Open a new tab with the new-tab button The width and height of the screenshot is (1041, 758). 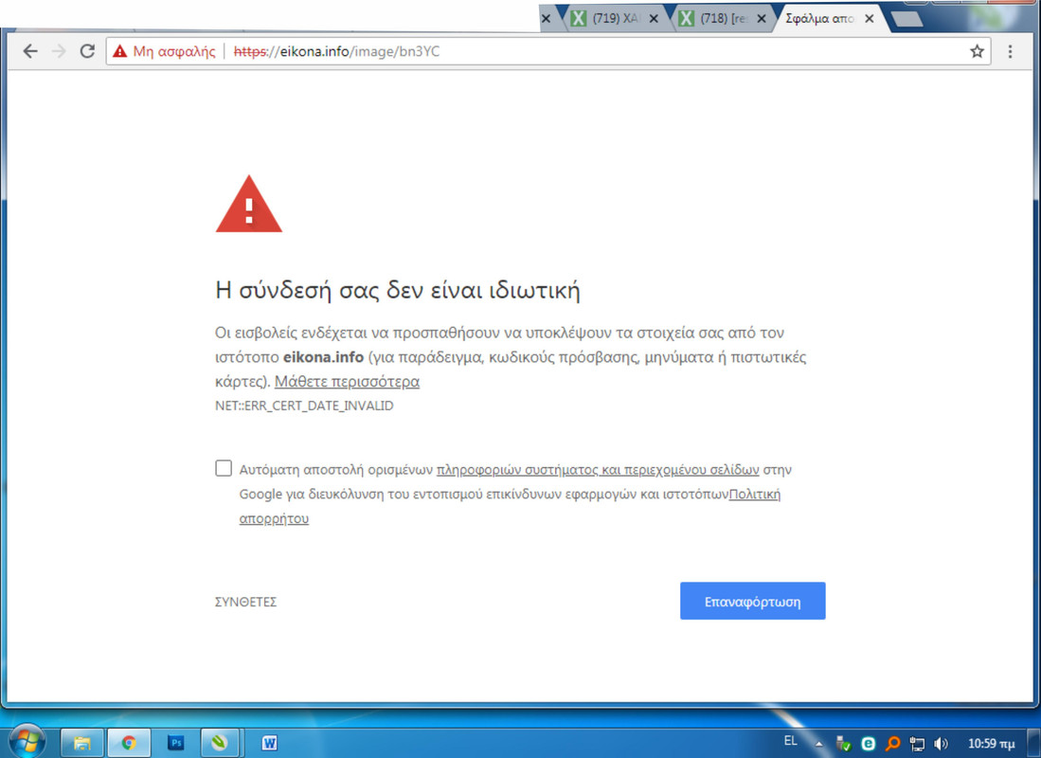tap(906, 19)
